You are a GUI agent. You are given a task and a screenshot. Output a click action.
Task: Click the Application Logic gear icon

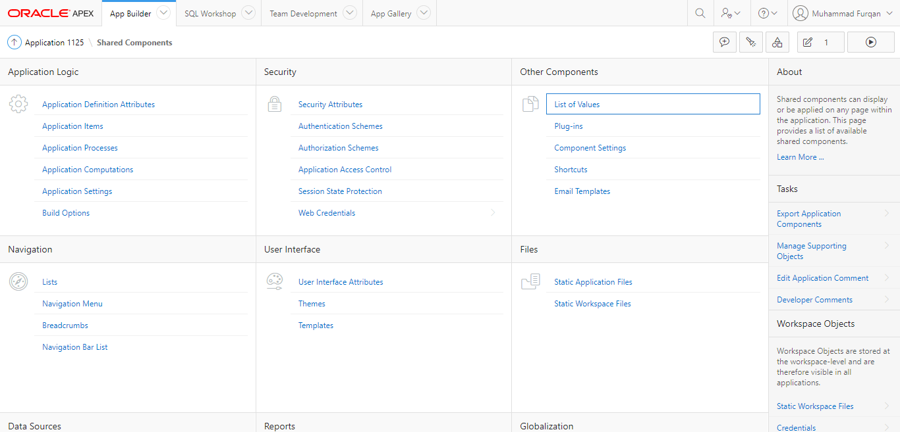(x=18, y=104)
